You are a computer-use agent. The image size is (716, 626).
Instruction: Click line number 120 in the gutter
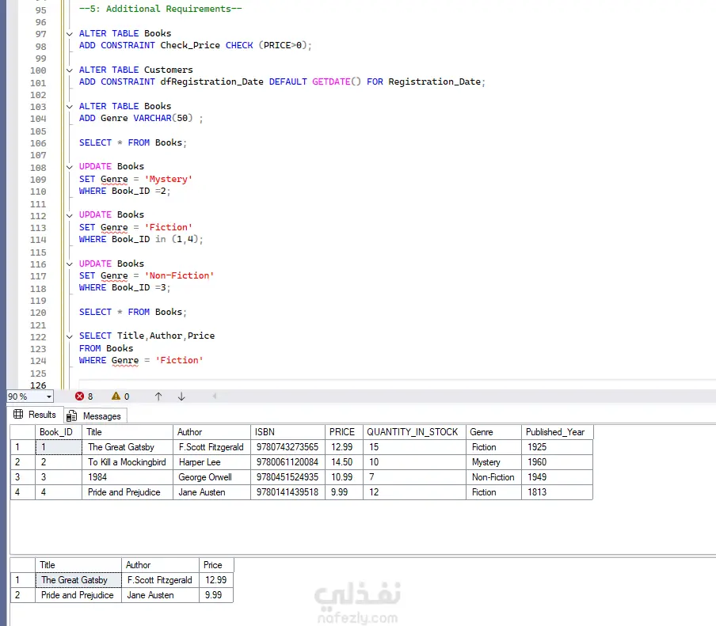click(38, 313)
